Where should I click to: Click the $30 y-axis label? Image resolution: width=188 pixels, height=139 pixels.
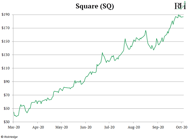7,122
